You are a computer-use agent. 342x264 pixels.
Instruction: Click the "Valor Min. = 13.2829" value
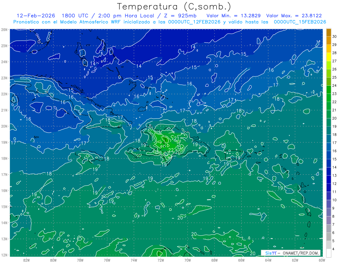(234, 16)
